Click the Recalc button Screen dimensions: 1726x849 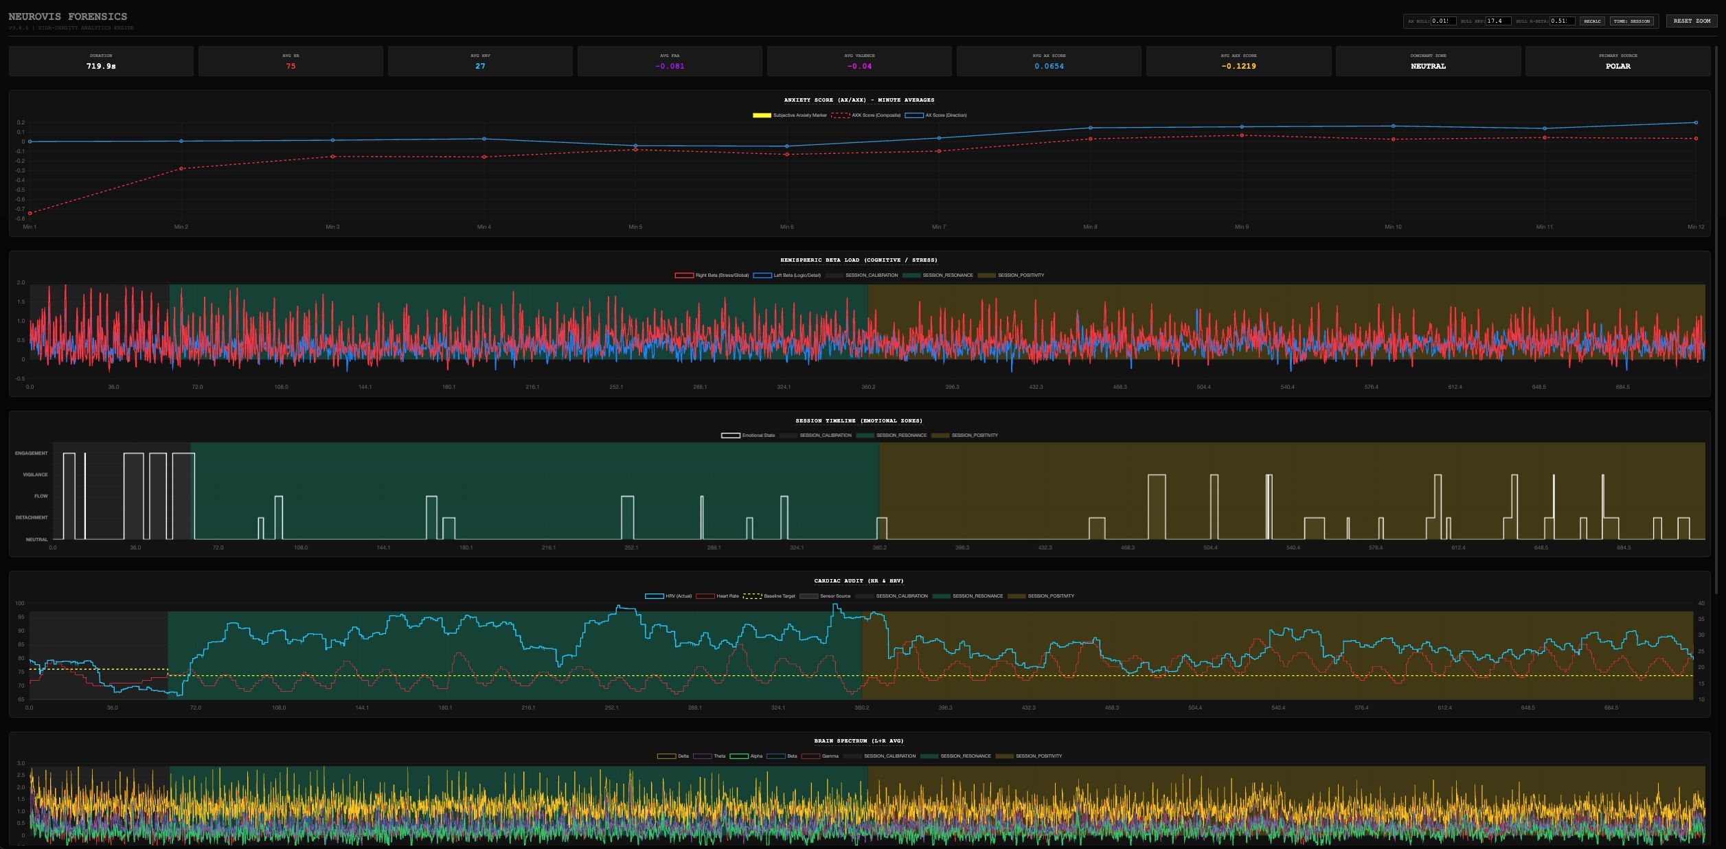point(1592,21)
